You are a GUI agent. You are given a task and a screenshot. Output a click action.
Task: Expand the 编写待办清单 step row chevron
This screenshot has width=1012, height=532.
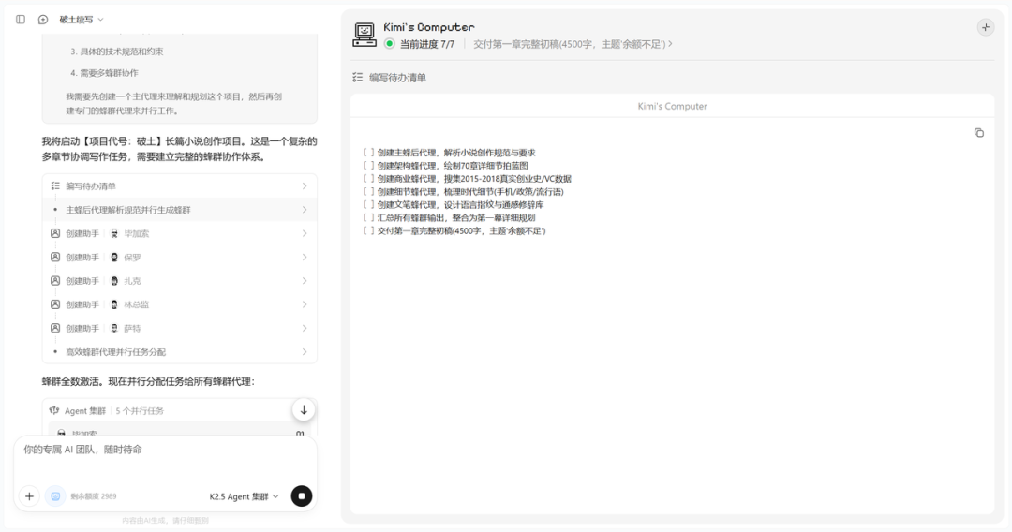(305, 185)
